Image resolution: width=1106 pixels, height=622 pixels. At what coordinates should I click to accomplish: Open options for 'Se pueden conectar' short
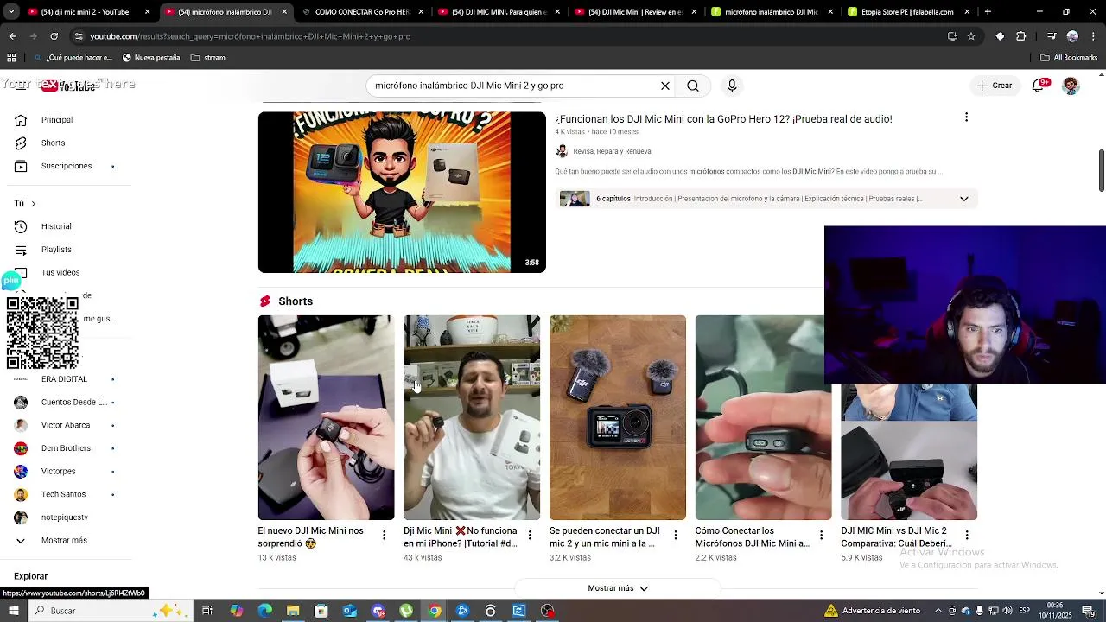tap(676, 536)
